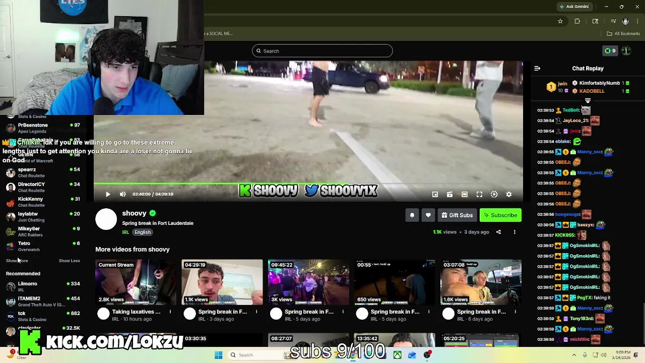Toggle video autoplay control icon
The image size is (645, 363).
point(494,194)
